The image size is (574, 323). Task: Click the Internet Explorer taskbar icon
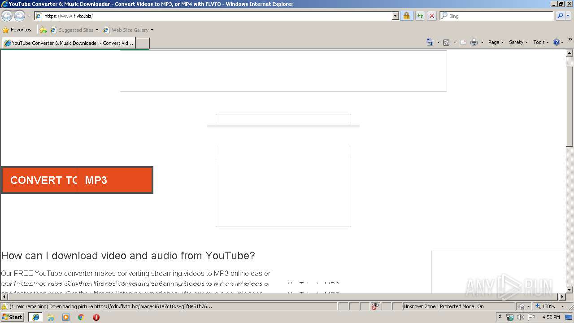click(x=35, y=317)
